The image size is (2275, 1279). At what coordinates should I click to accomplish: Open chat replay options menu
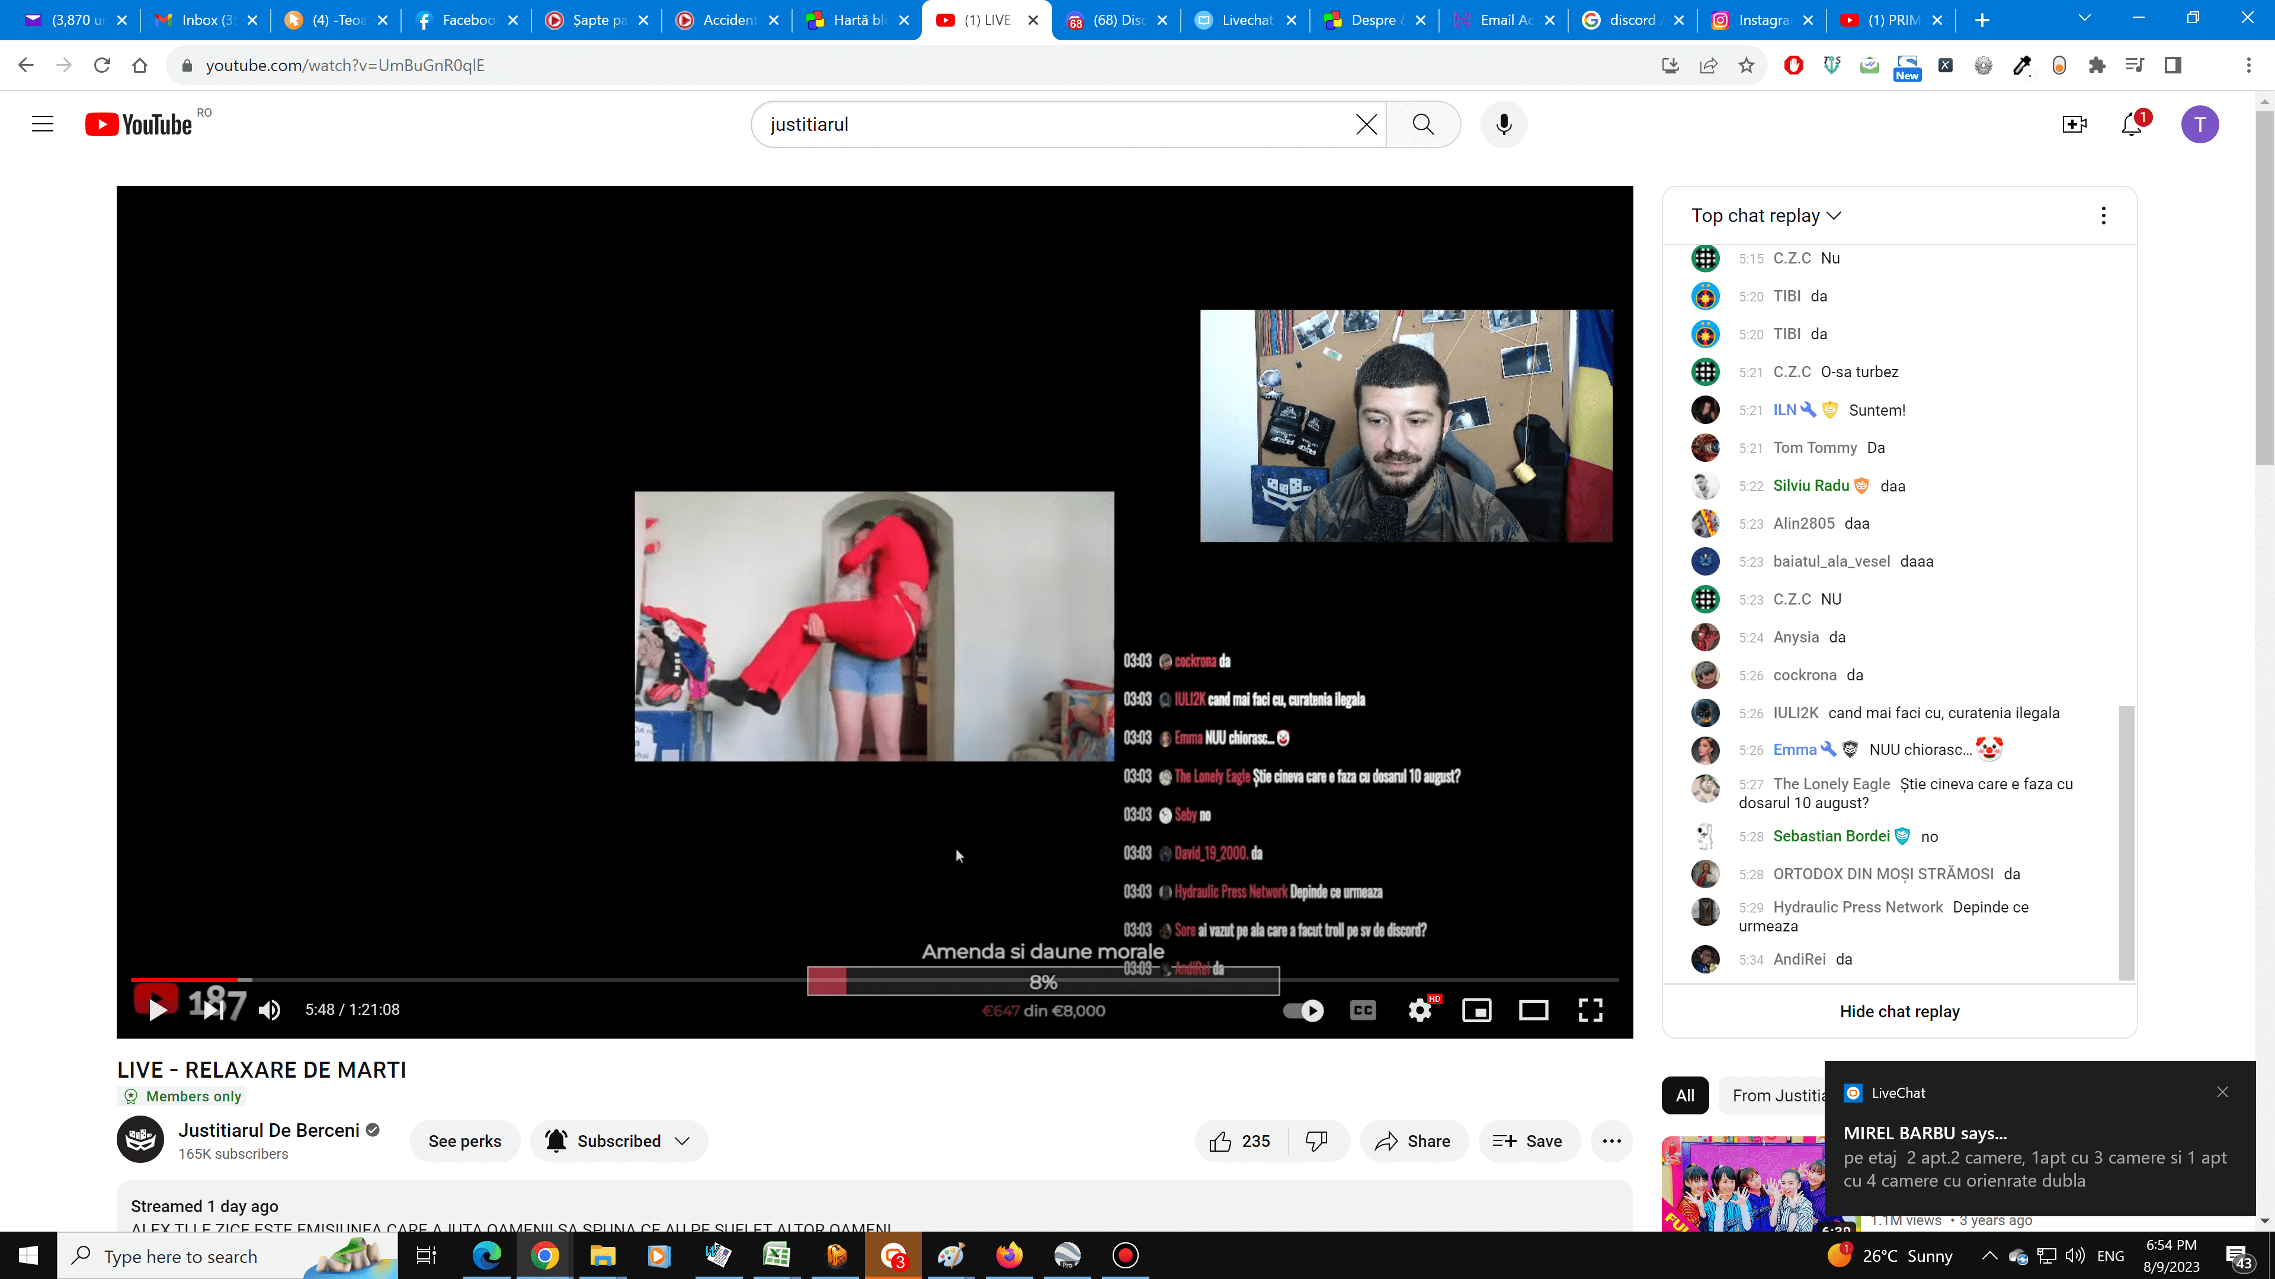coord(2104,216)
